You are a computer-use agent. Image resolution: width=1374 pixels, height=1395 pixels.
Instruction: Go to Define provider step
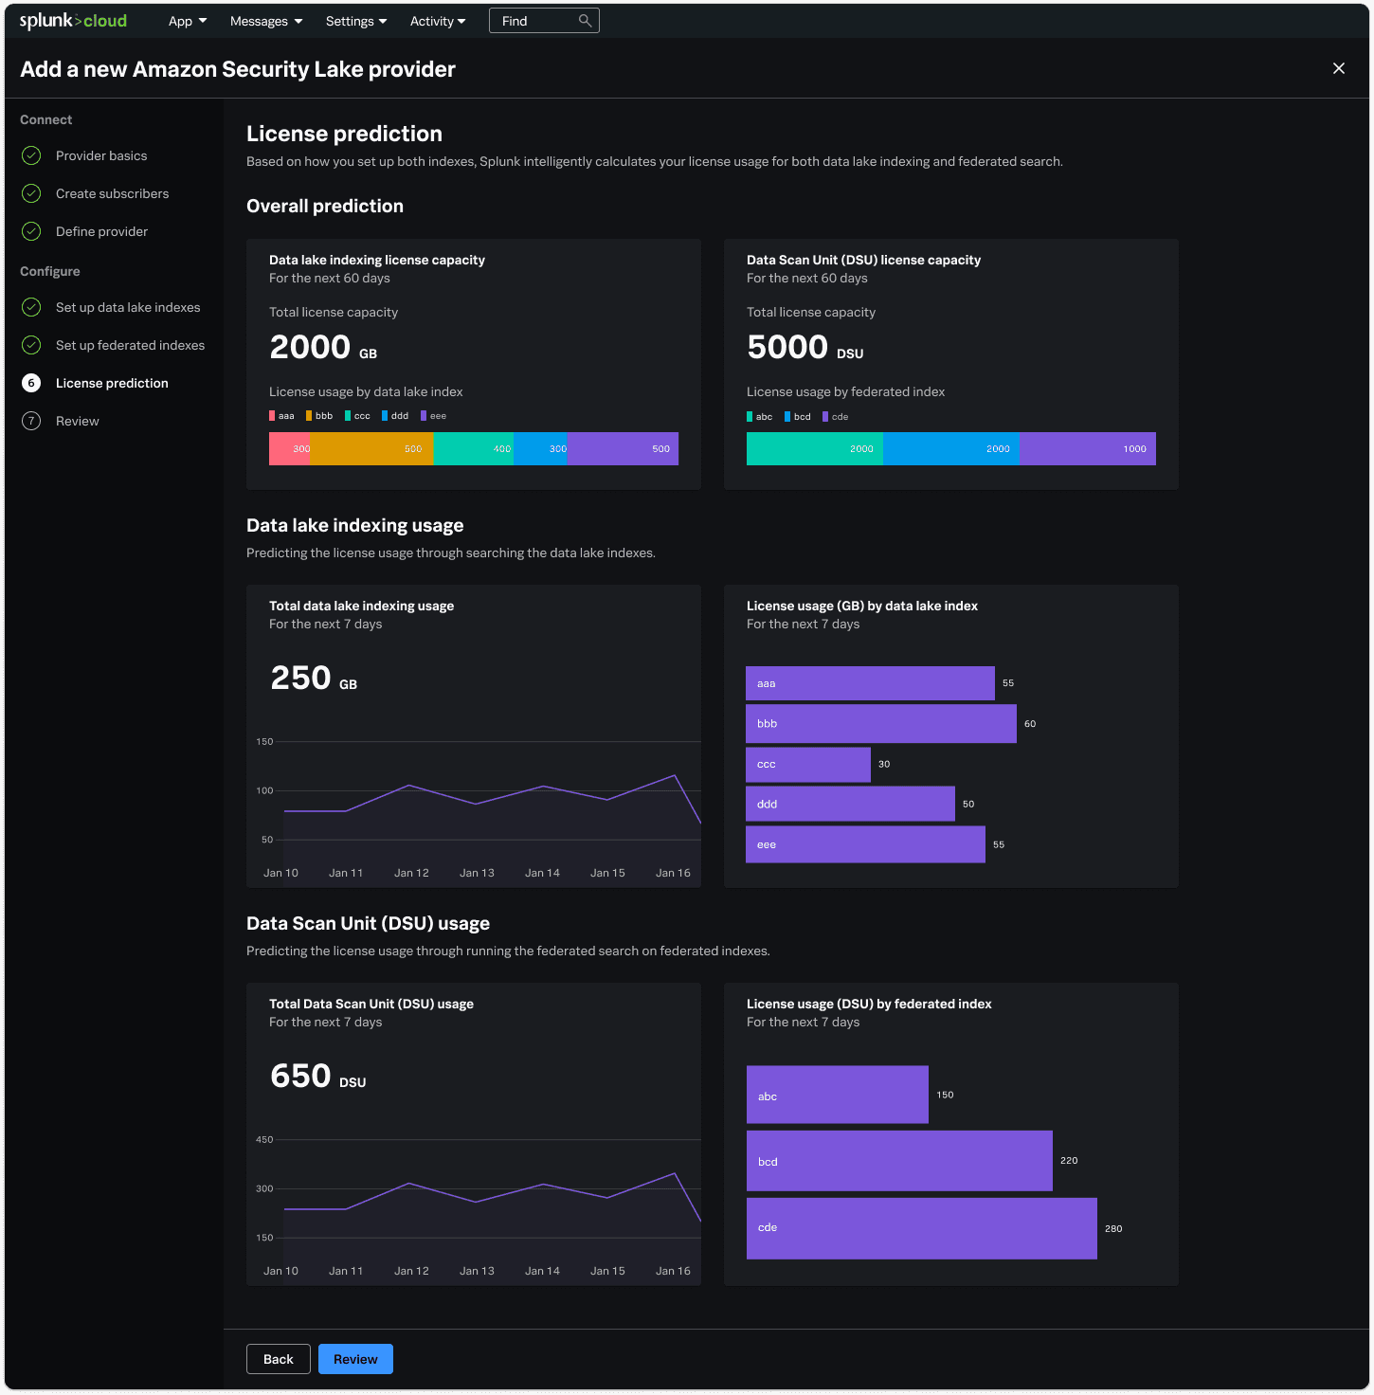[x=101, y=231]
